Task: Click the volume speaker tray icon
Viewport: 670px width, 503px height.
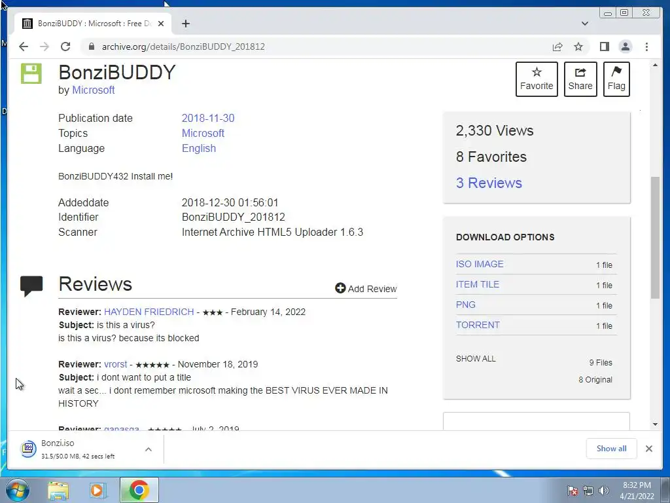Action: click(x=603, y=491)
